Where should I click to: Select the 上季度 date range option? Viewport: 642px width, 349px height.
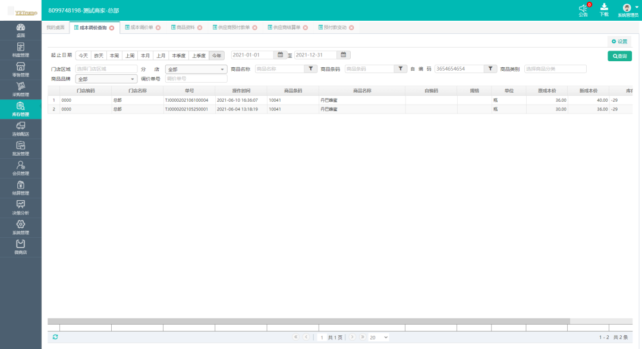click(x=199, y=55)
